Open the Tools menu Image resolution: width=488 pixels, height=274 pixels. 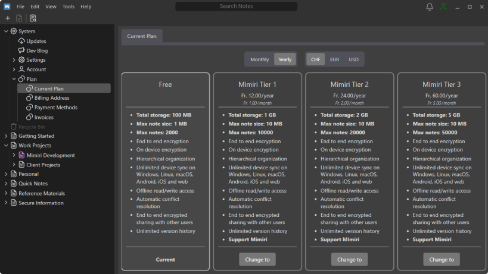coord(68,7)
